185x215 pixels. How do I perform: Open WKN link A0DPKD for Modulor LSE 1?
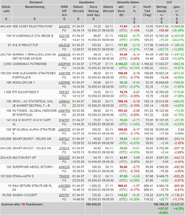tap(64, 83)
